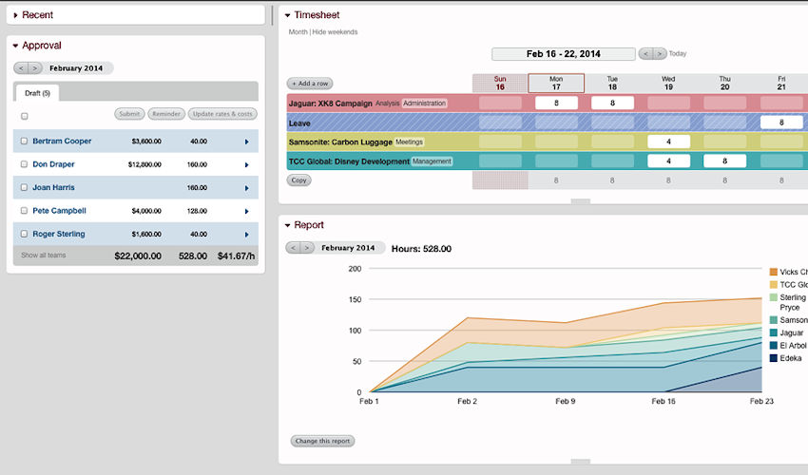Open the arrow beside Roger Sterling's row
Image resolution: width=808 pixels, height=475 pixels.
tap(246, 235)
